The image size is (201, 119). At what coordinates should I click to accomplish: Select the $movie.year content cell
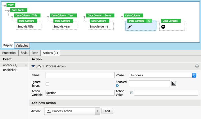64,26
